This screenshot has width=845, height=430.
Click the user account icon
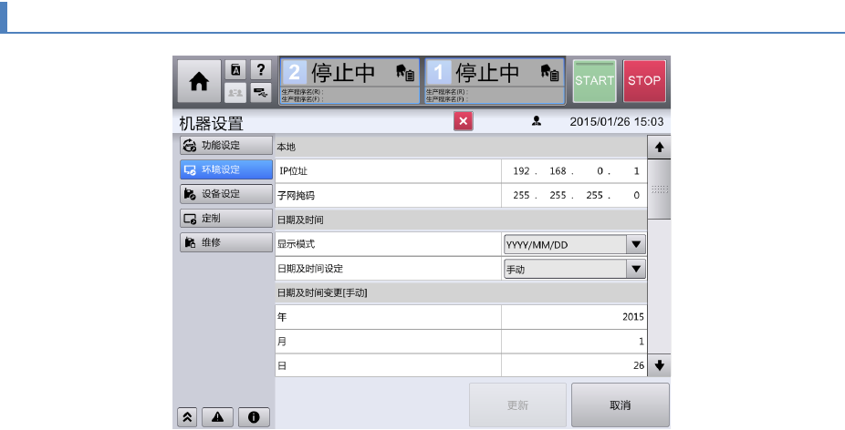[537, 121]
